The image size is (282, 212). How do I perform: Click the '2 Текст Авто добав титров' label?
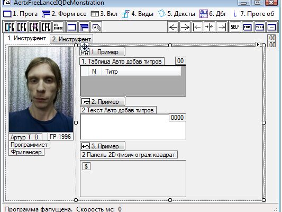(118, 110)
